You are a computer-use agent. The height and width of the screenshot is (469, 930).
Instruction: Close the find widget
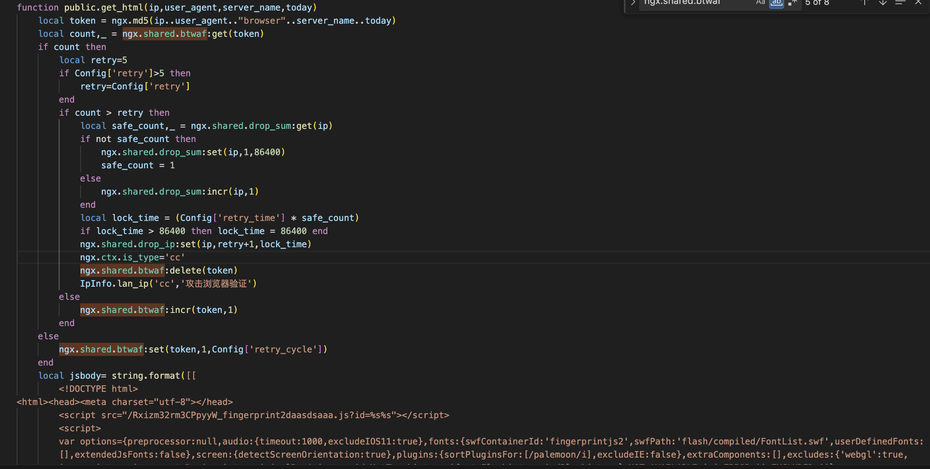point(918,3)
